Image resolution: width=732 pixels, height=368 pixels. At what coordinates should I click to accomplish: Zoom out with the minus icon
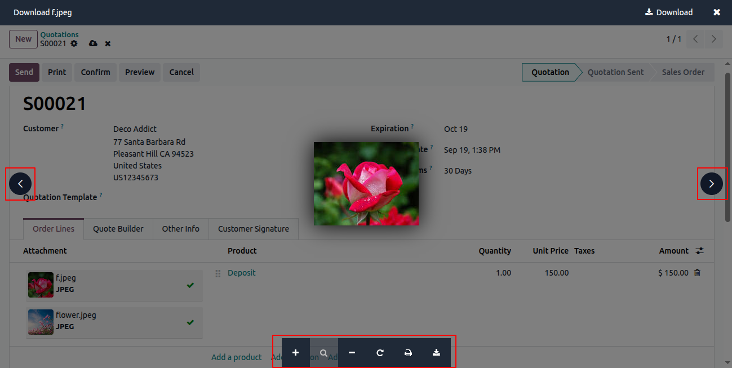pyautogui.click(x=352, y=353)
